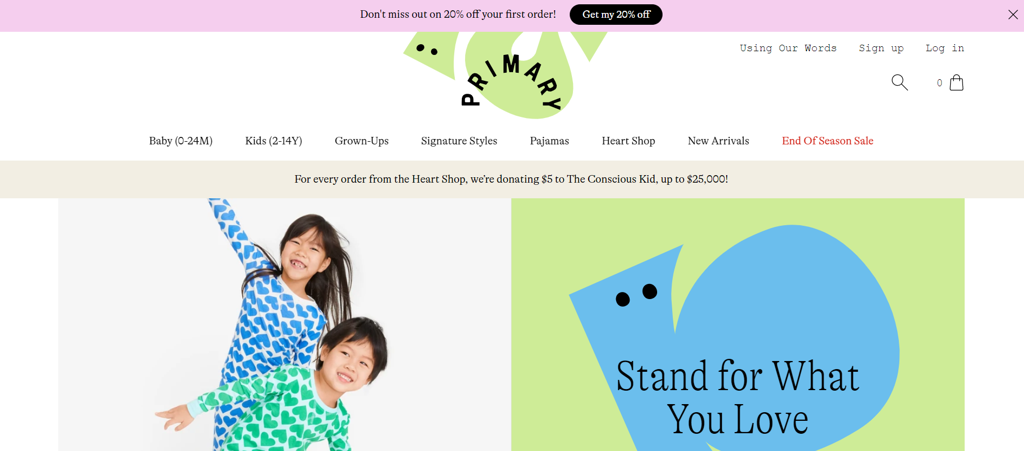The height and width of the screenshot is (451, 1024).
Task: Click the Get my 20% off button
Action: [616, 15]
